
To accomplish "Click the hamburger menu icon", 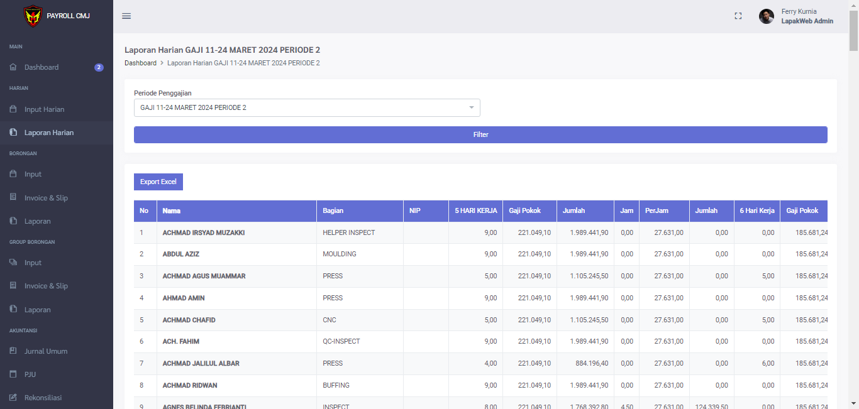I will pyautogui.click(x=126, y=16).
